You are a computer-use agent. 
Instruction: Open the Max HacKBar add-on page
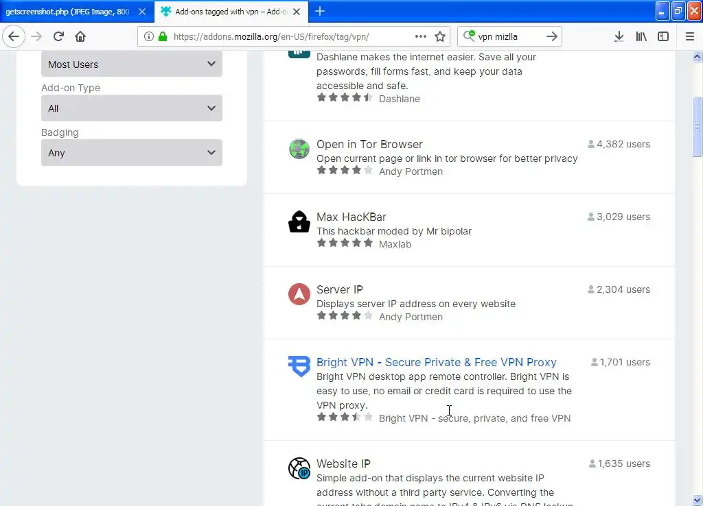[351, 217]
